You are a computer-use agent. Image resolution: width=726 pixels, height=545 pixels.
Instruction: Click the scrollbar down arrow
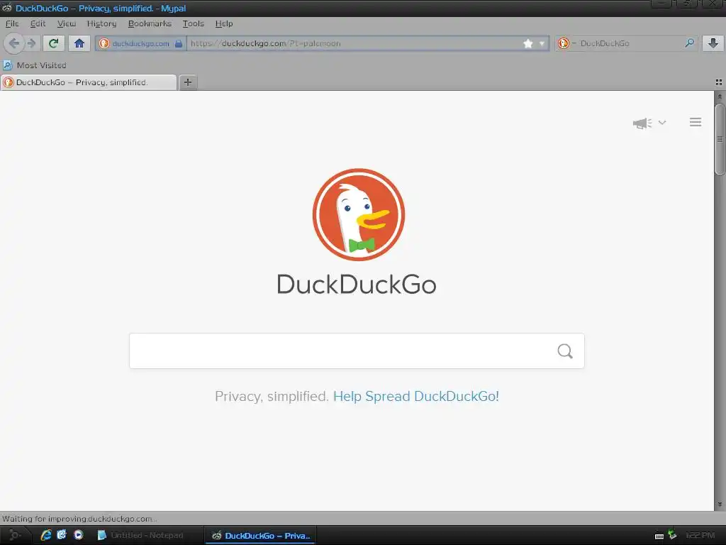[x=720, y=505]
